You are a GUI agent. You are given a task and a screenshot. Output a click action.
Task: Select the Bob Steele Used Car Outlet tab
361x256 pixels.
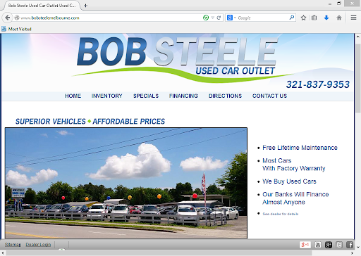pyautogui.click(x=42, y=6)
